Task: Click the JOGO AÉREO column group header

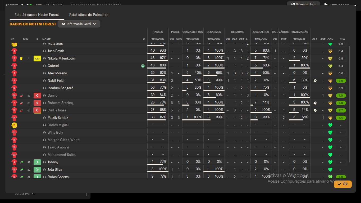Action: (261, 32)
